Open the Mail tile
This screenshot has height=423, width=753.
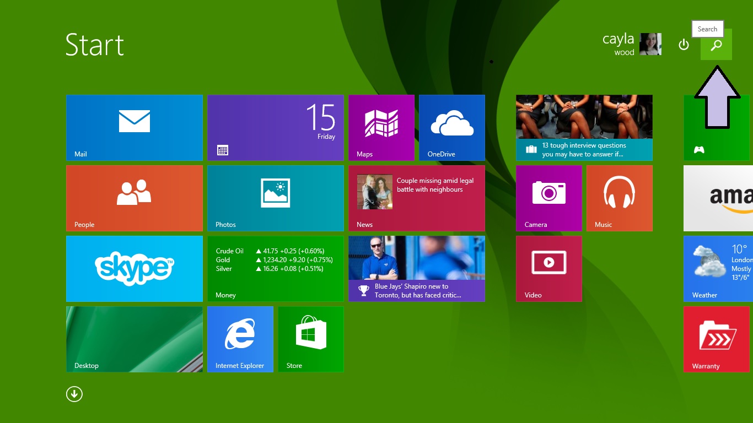135,128
